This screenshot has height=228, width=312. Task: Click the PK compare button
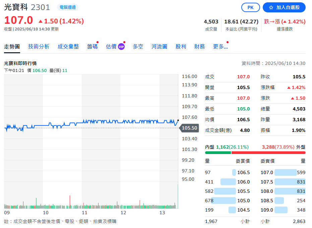click(250, 8)
